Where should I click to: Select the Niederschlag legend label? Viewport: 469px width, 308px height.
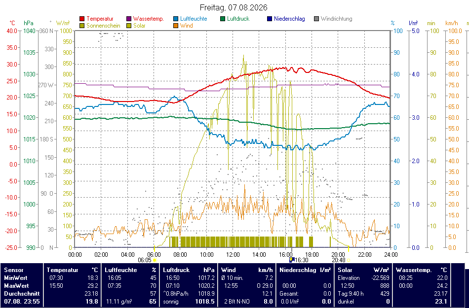(x=289, y=19)
